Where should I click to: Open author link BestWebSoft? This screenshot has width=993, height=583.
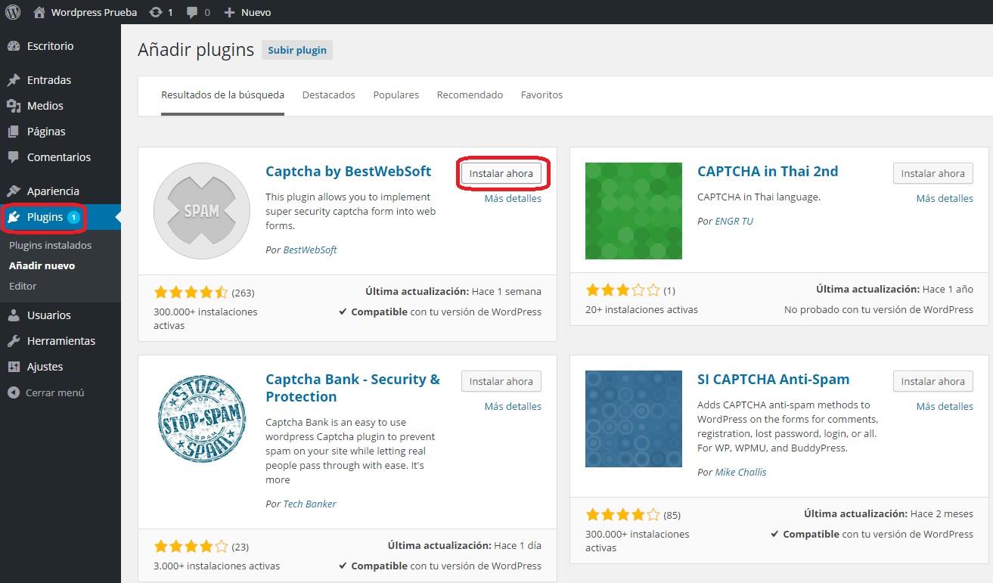[x=310, y=250]
